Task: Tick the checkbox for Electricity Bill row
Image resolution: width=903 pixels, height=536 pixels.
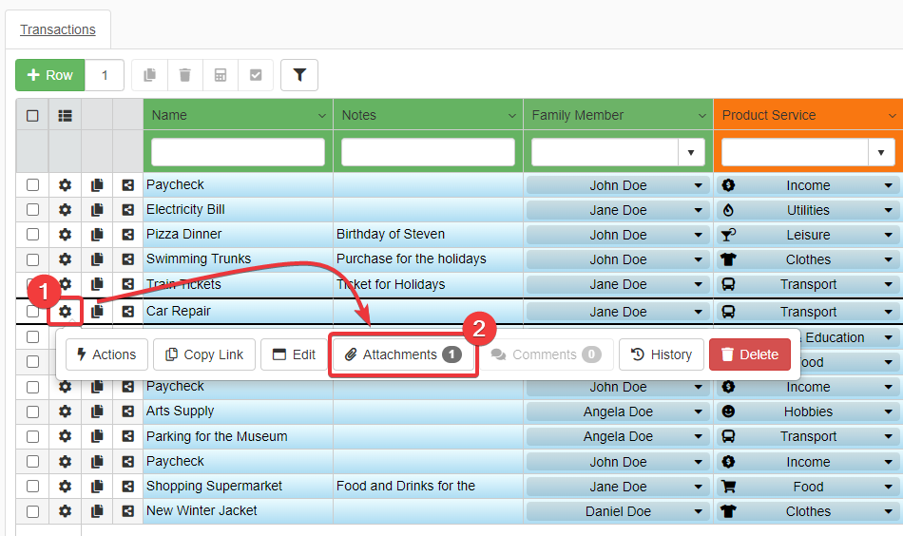Action: pyautogui.click(x=33, y=210)
